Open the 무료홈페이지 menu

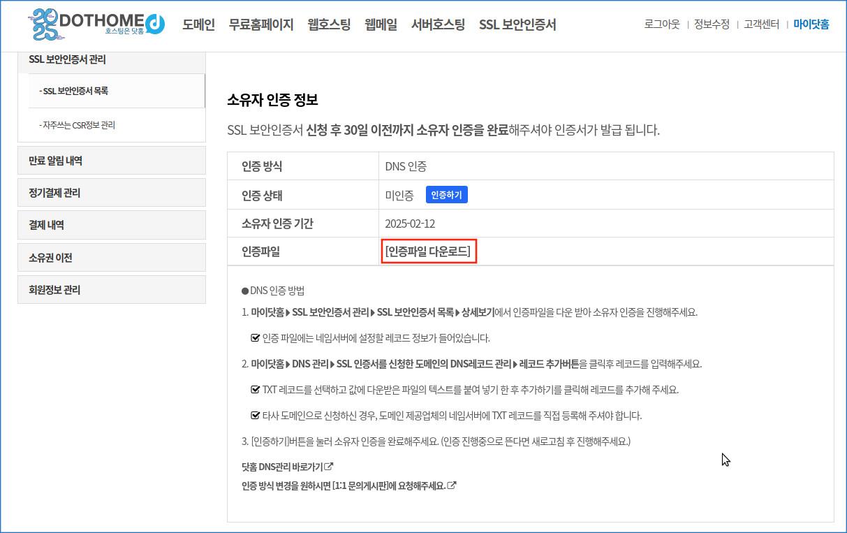261,24
